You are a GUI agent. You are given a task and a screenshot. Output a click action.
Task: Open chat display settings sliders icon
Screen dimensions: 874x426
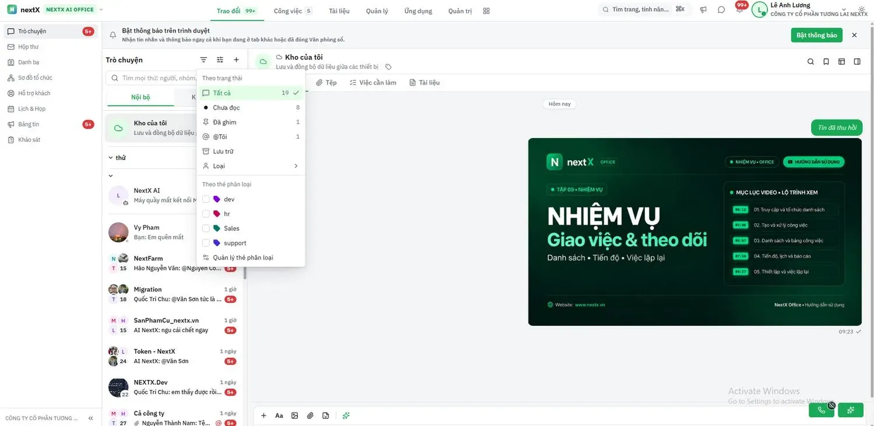(220, 60)
